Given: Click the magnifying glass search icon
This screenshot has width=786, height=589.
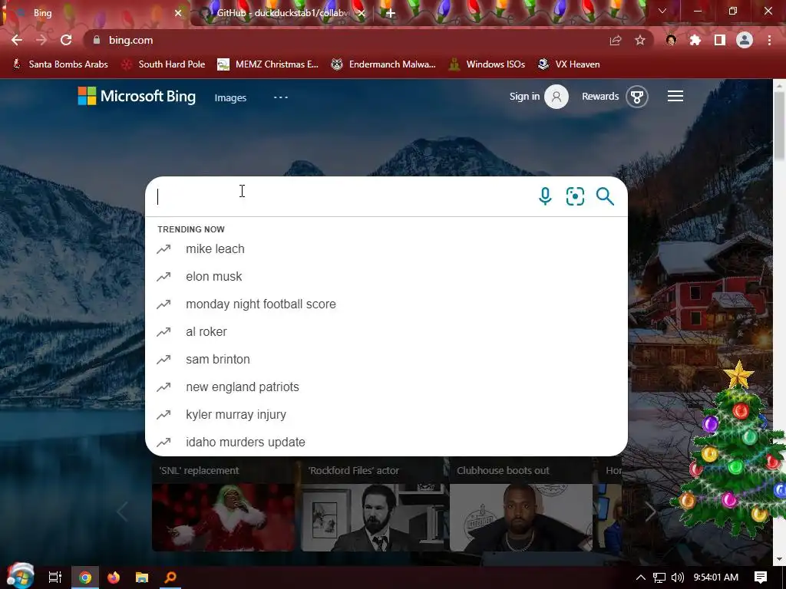Looking at the screenshot, I should point(605,196).
